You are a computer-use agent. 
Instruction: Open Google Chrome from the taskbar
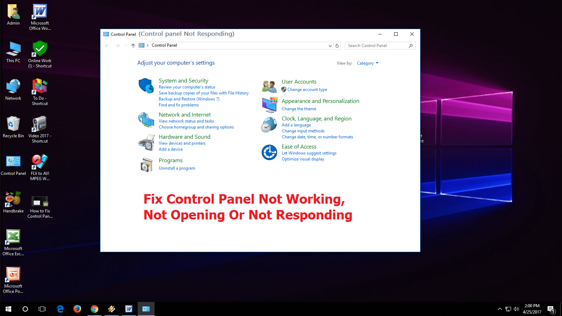[94, 309]
